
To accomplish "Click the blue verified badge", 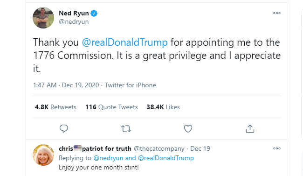I will tap(94, 13).
